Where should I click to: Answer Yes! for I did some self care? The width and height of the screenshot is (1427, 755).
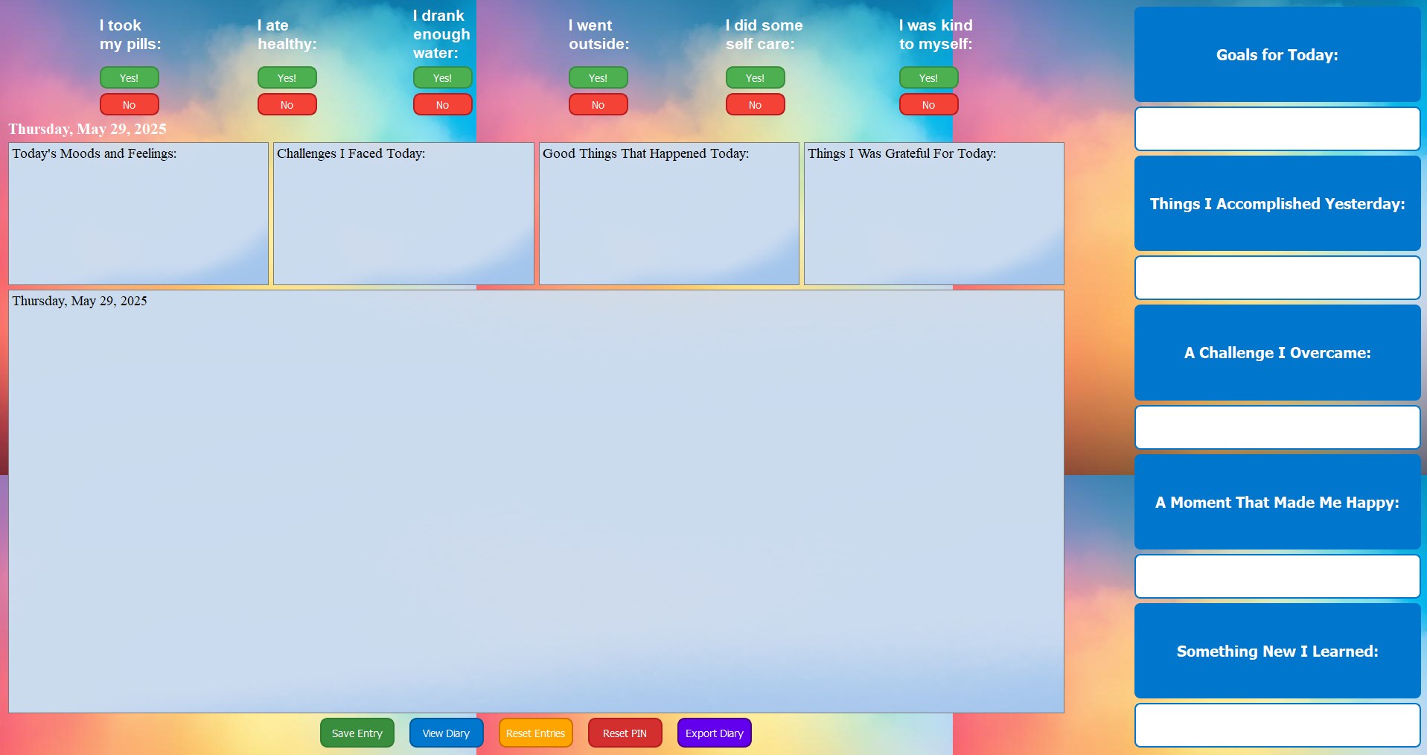pyautogui.click(x=756, y=77)
